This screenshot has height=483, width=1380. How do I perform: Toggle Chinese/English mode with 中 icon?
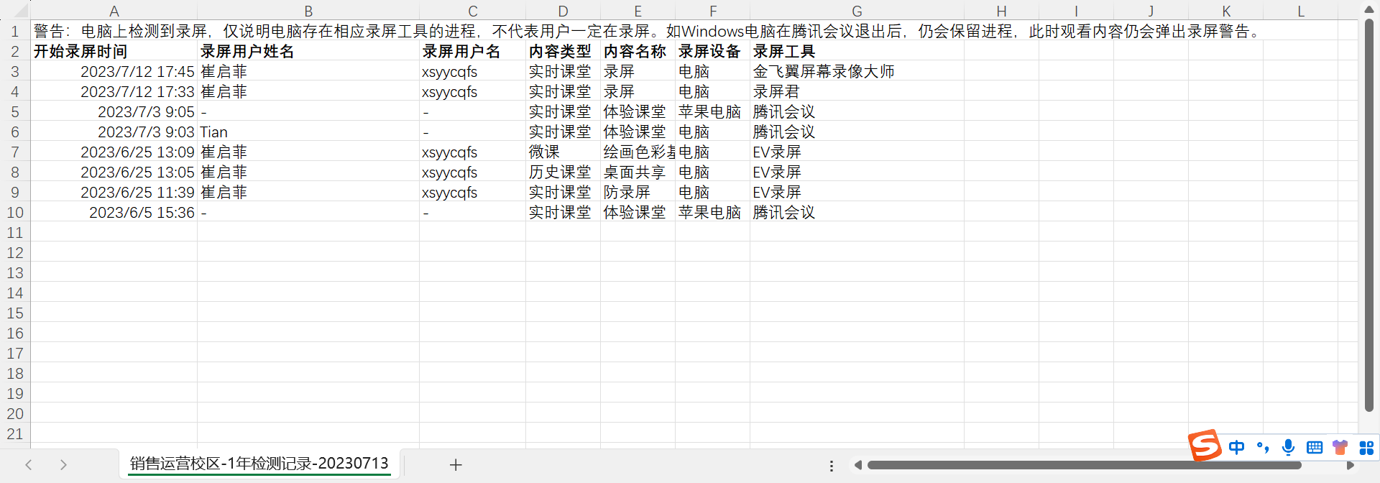click(1236, 448)
